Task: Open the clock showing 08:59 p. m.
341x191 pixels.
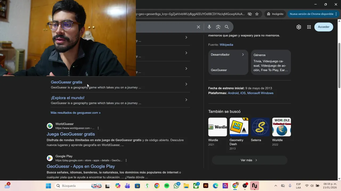Action: point(330,186)
